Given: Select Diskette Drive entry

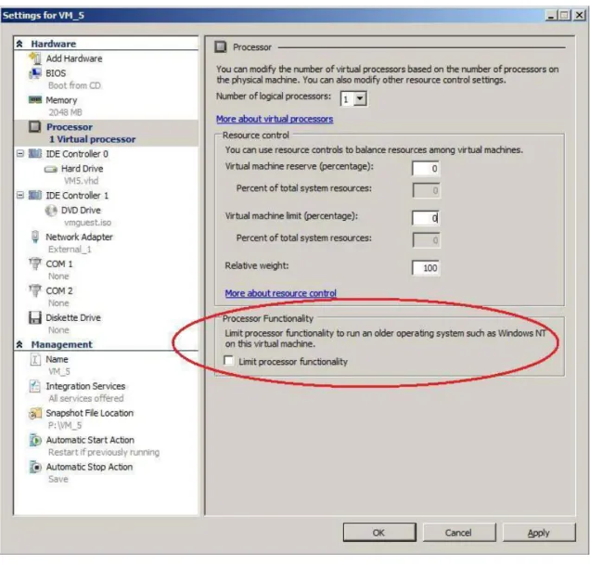Looking at the screenshot, I should point(73,317).
